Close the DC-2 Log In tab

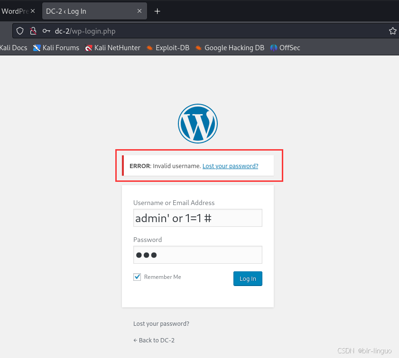(139, 11)
